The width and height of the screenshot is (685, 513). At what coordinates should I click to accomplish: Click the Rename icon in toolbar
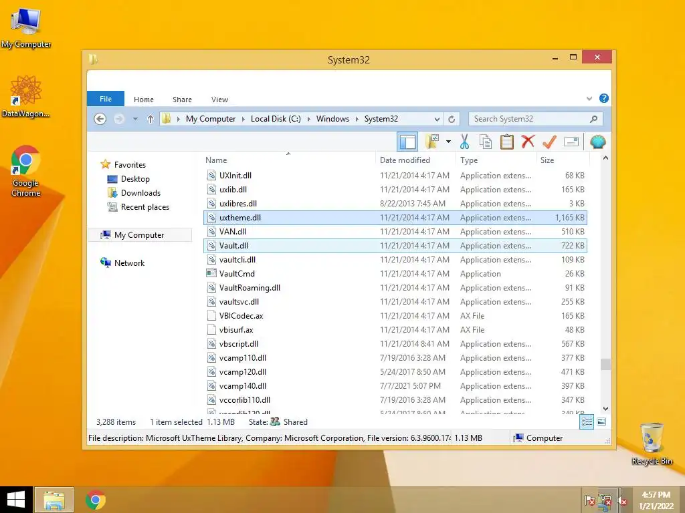pyautogui.click(x=571, y=142)
